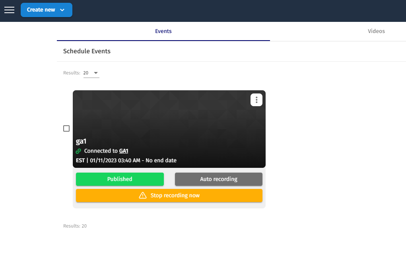Select the checkbox beside the ga1 event
Screen dimensions: 406x278
66,128
